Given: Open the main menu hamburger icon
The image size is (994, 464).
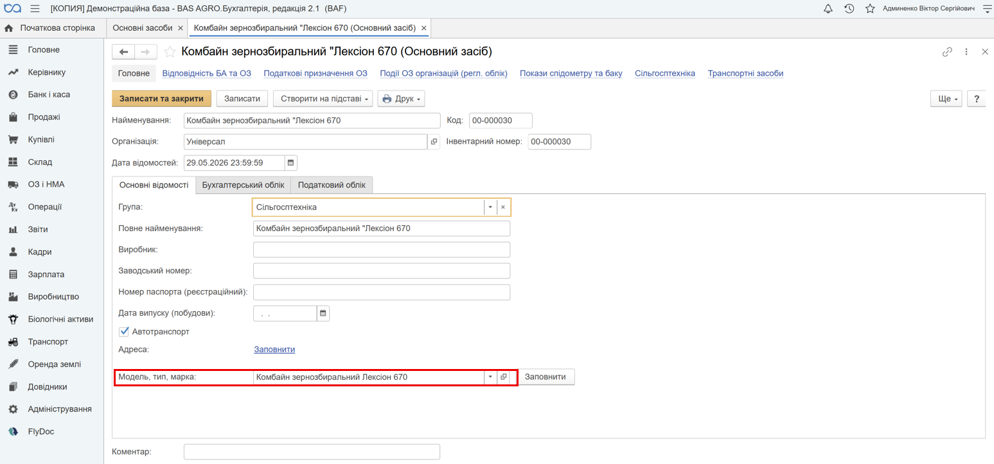Looking at the screenshot, I should pyautogui.click(x=35, y=8).
